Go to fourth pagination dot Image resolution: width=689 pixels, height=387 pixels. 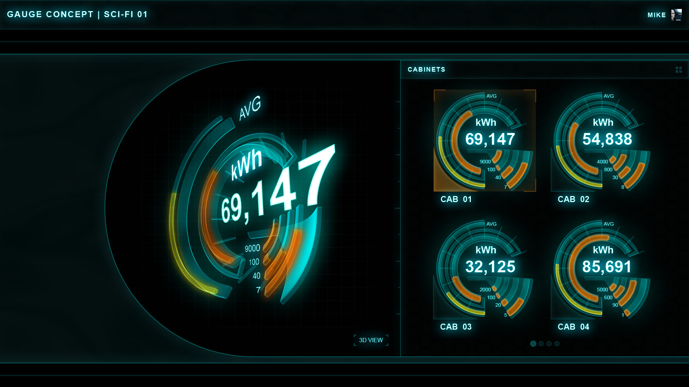[x=557, y=344]
